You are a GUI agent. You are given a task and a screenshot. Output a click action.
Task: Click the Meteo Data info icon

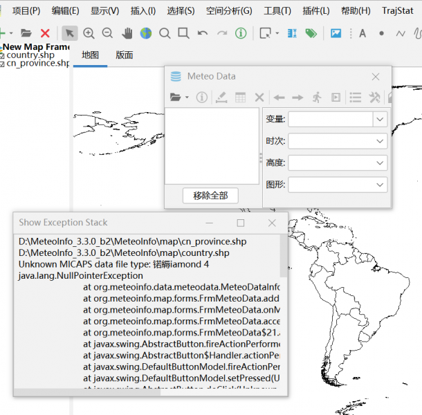click(202, 98)
